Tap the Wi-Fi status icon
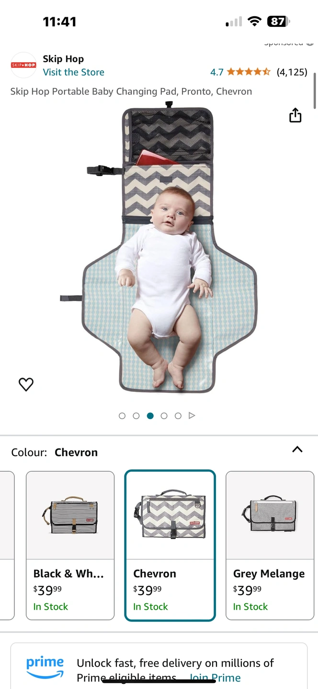This screenshot has height=689, width=318. pyautogui.click(x=254, y=22)
